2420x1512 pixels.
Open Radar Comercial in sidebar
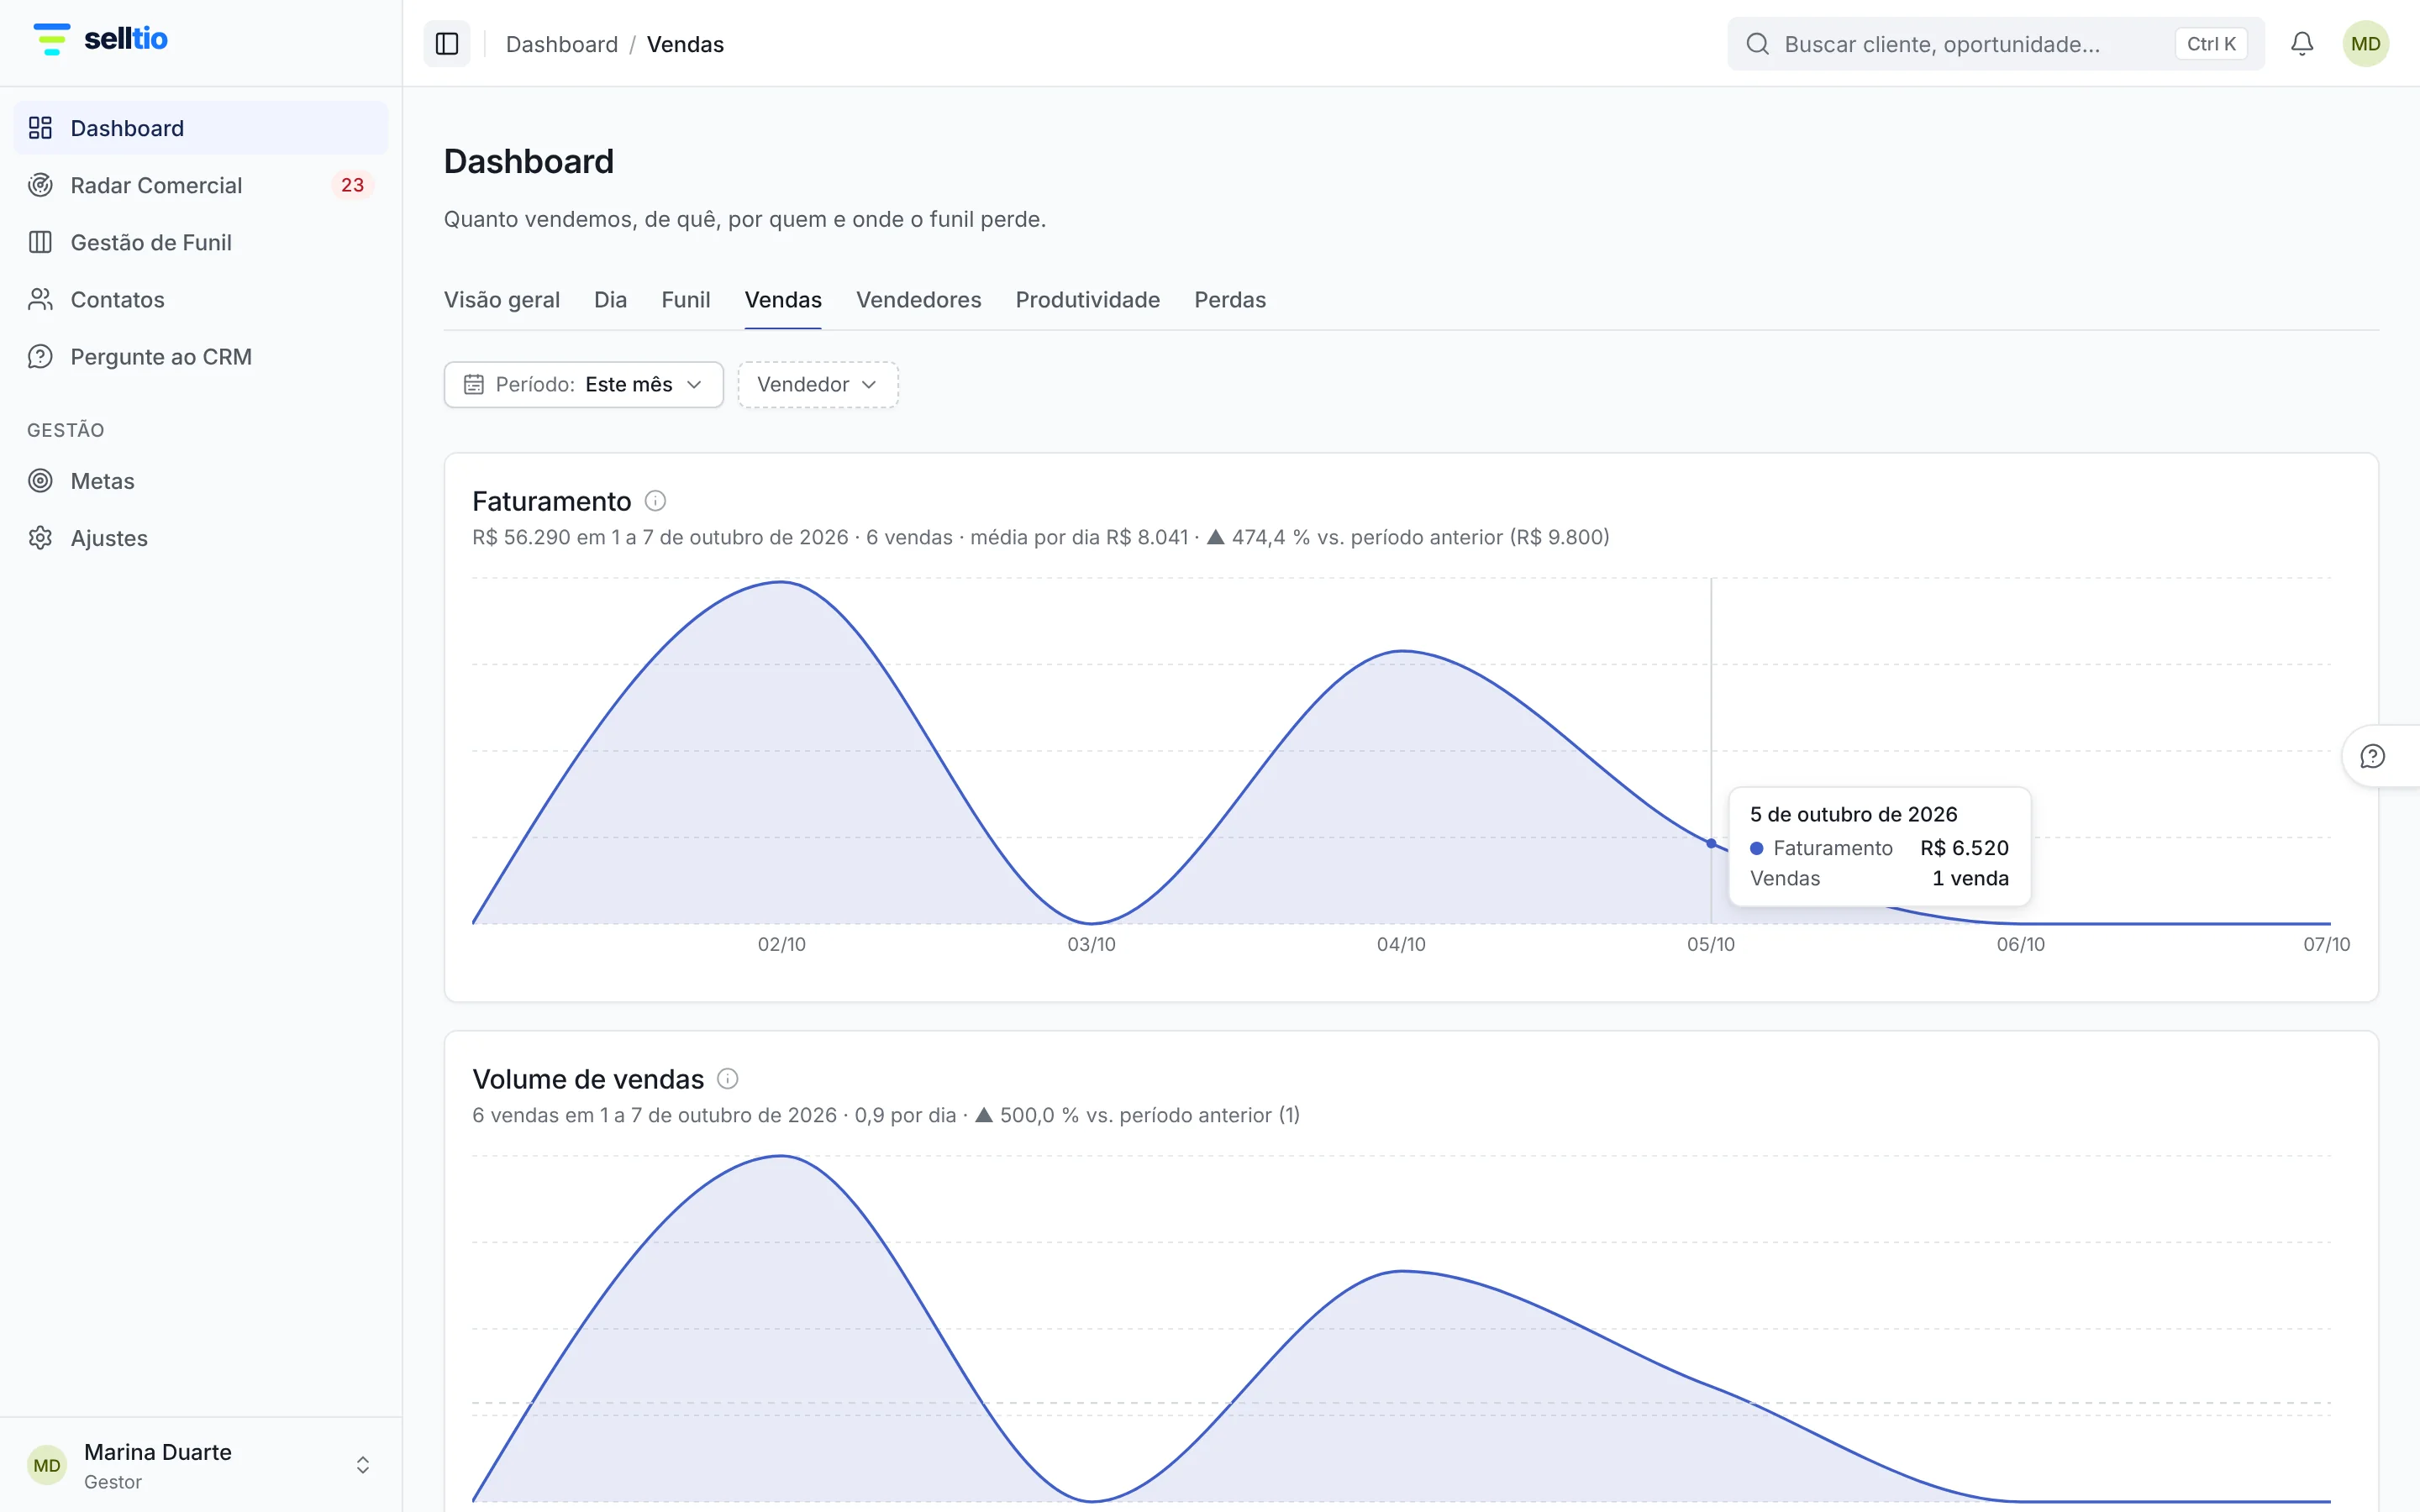(x=201, y=185)
